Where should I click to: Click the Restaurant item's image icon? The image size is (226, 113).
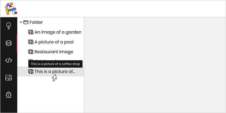point(31,52)
